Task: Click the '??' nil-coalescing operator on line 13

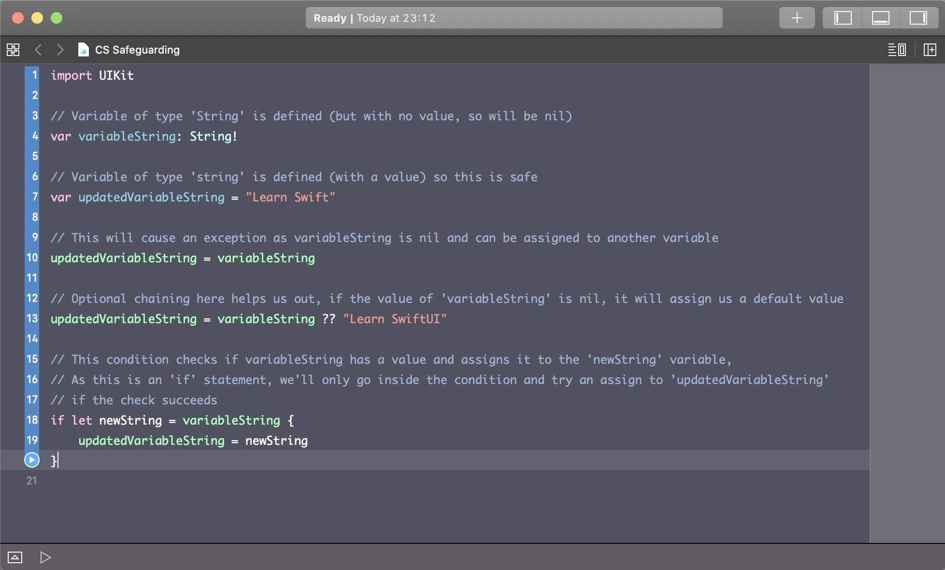Action: click(x=329, y=319)
